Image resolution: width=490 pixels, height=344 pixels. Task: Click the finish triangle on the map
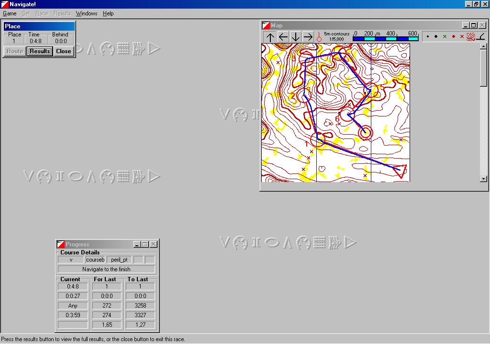400,170
